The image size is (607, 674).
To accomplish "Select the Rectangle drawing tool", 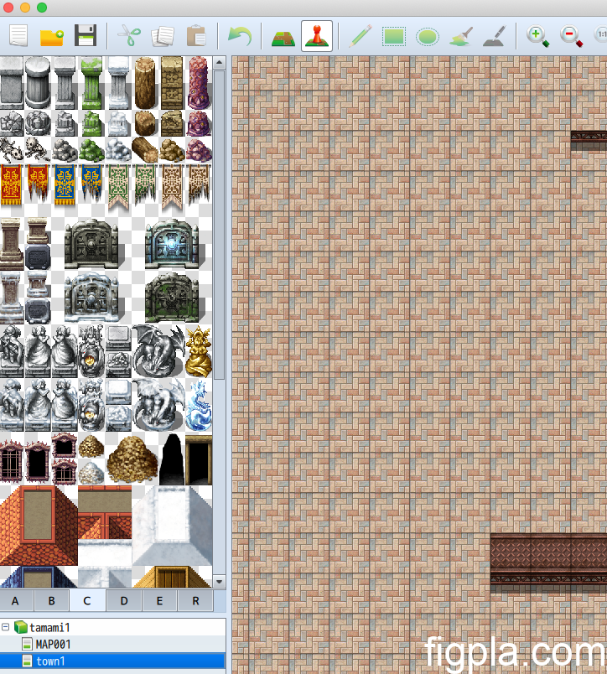I will (x=394, y=36).
